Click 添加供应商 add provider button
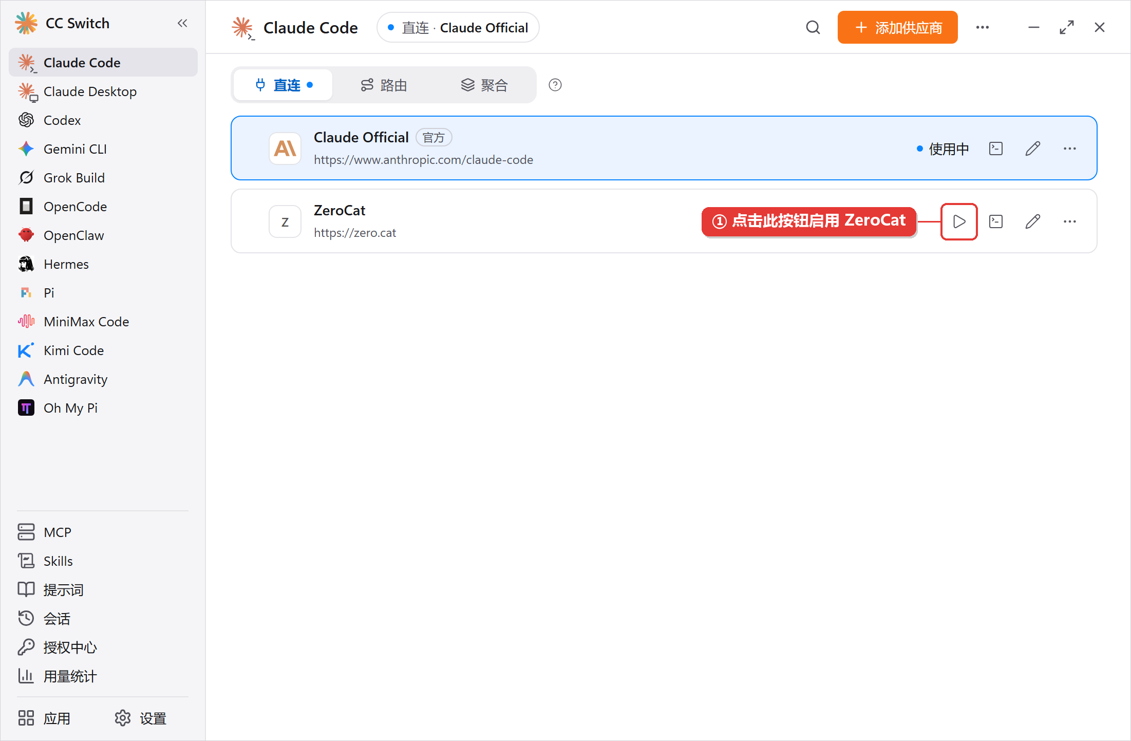 898,27
